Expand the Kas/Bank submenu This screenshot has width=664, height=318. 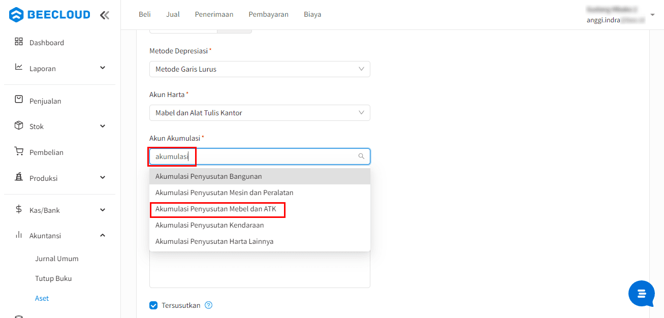click(x=103, y=210)
